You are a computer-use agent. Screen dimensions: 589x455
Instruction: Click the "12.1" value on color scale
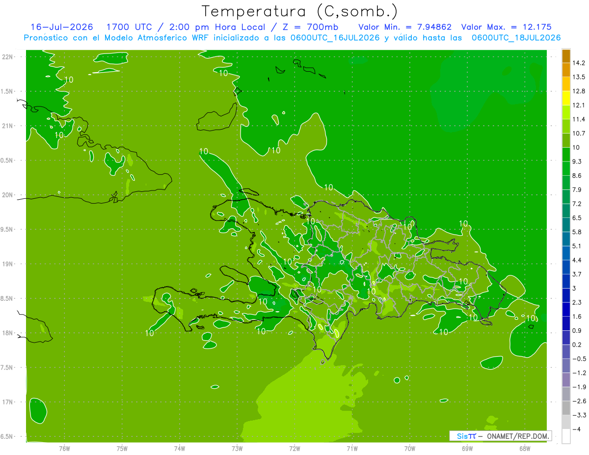579,105
